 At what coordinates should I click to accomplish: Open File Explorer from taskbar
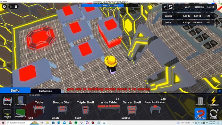pos(47,123)
